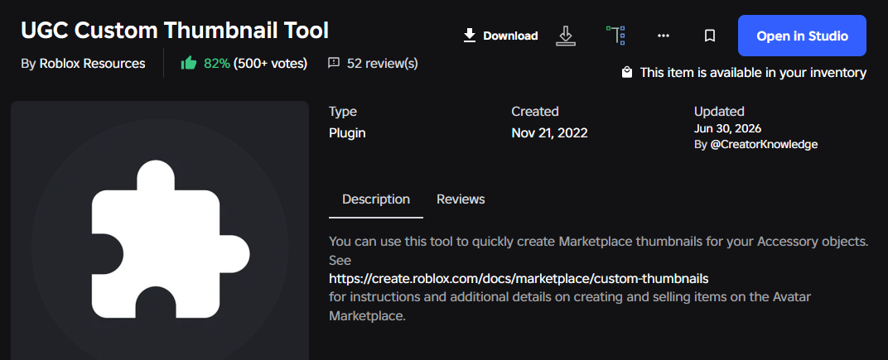888x360 pixels.
Task: Open Roblox Resources creator link
Action: tap(92, 64)
